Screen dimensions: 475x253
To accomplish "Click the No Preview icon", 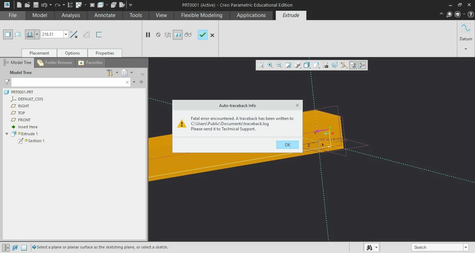I will [158, 35].
